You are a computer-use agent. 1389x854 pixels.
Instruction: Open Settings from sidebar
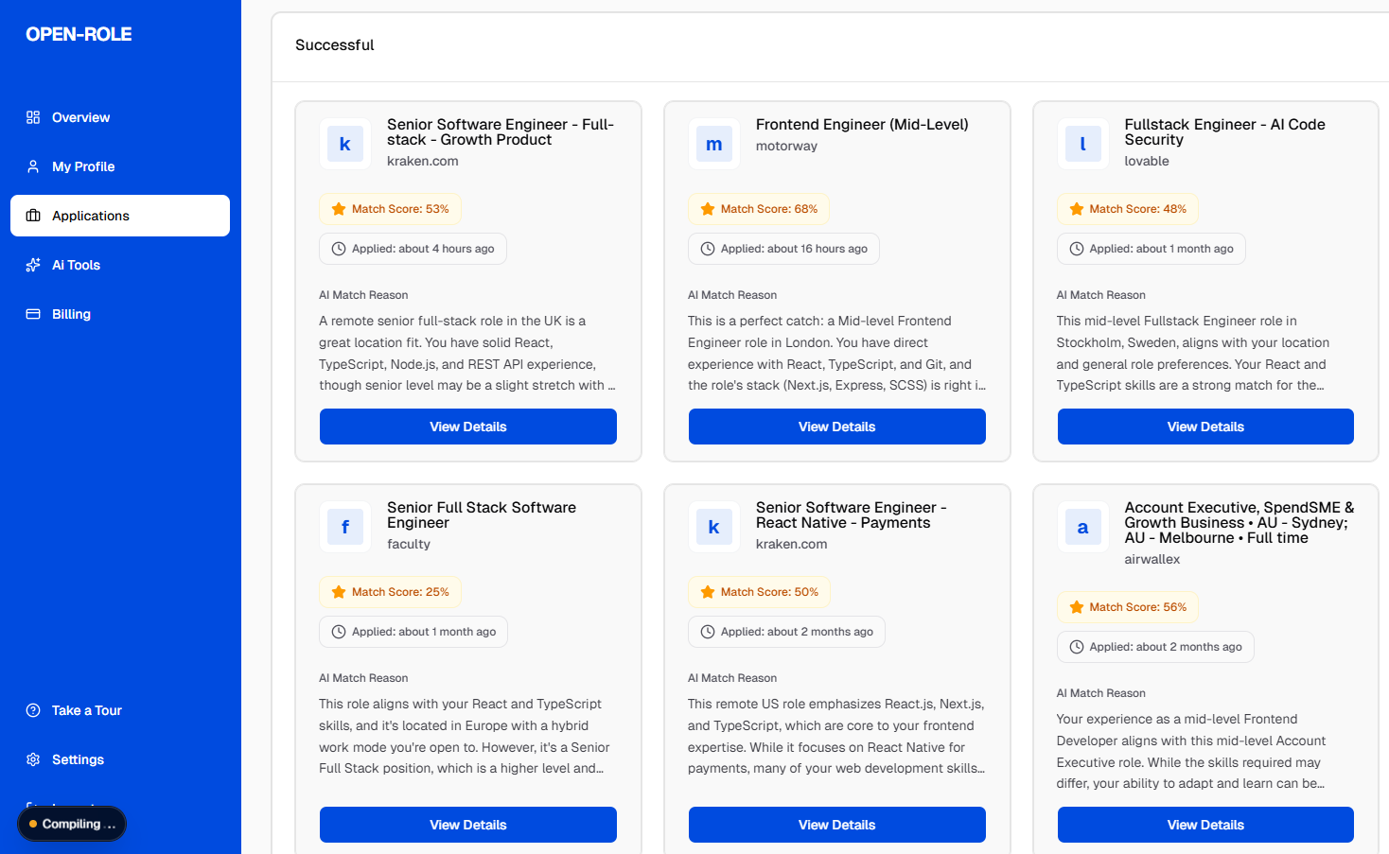click(x=120, y=759)
